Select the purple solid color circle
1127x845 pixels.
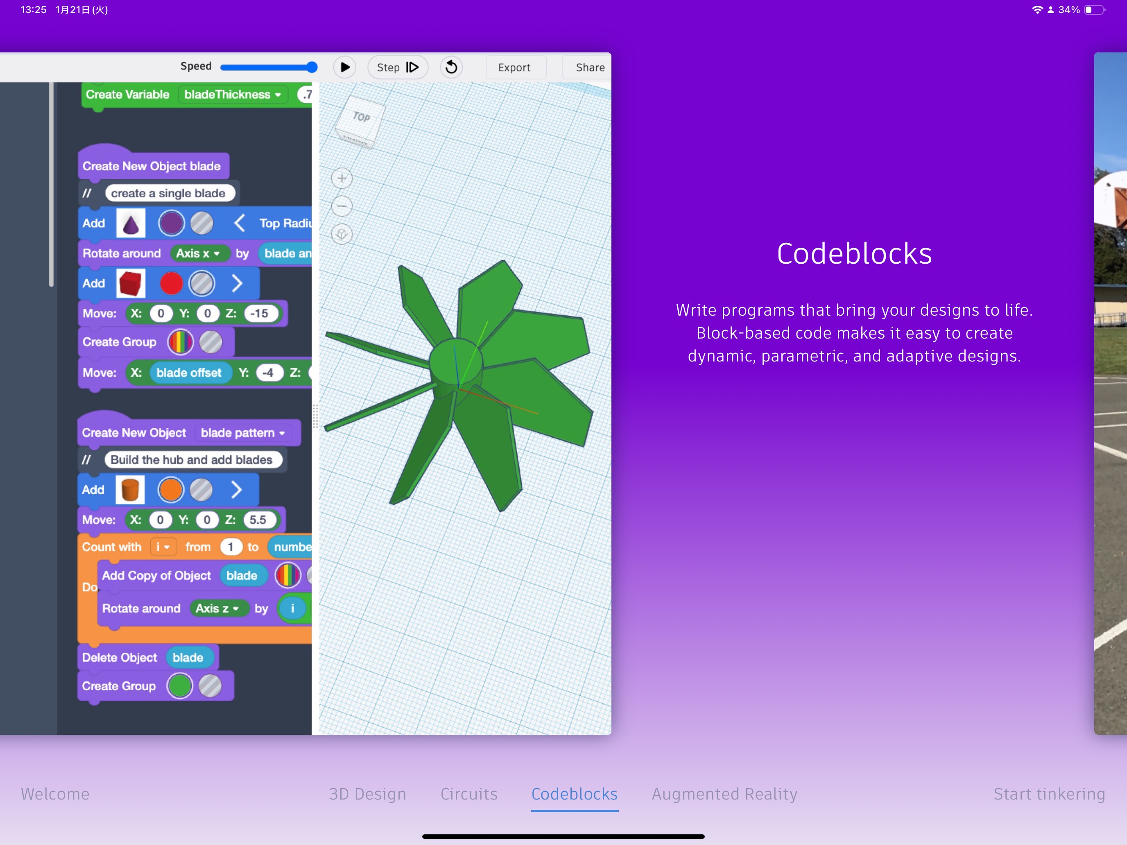171,223
